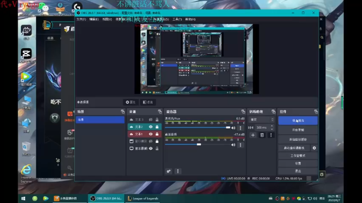Open the 麦克风/Aux three-dot options
Image resolution: width=362 pixels, height=203 pixels.
pyautogui.click(x=240, y=128)
